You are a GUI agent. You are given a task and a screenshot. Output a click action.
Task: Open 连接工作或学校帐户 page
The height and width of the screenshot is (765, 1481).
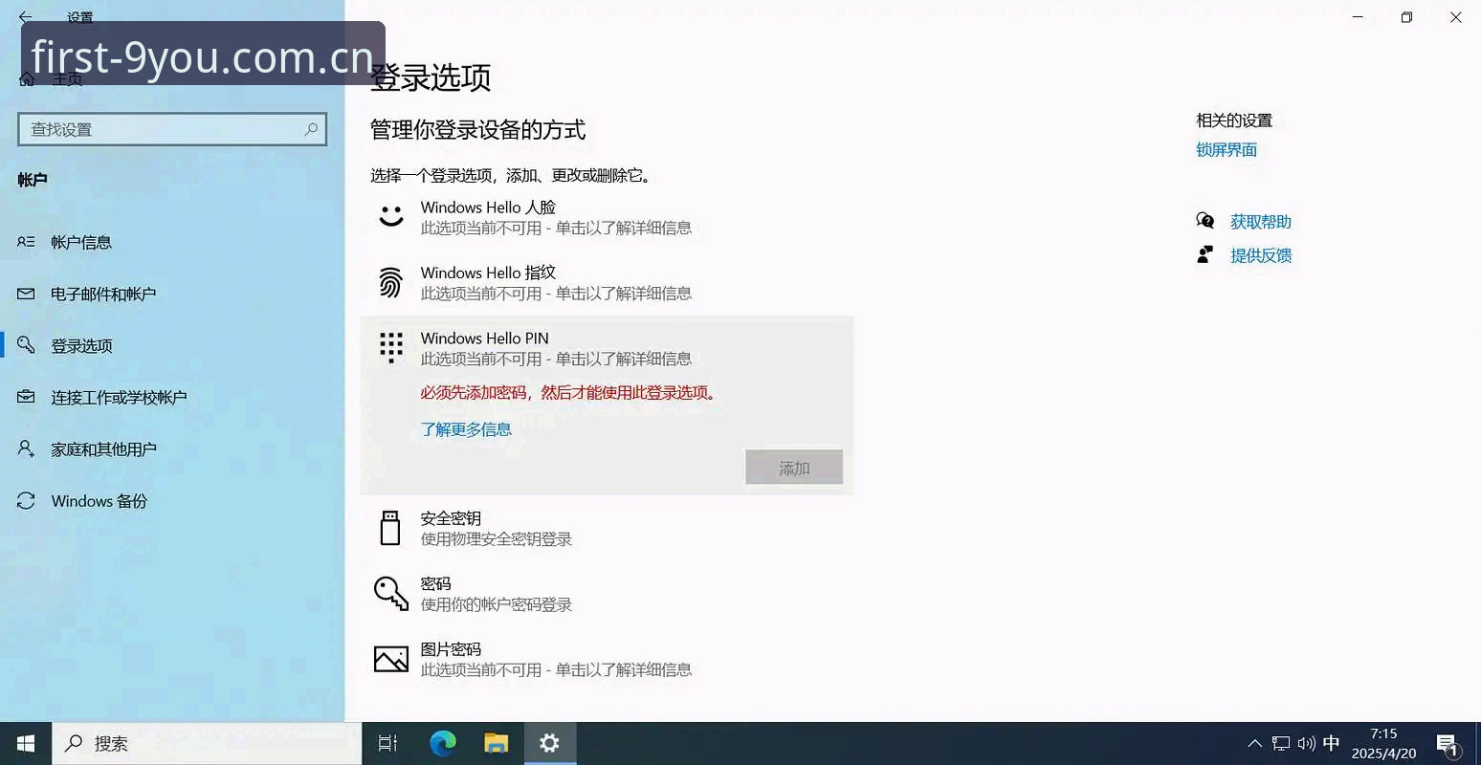(x=172, y=397)
